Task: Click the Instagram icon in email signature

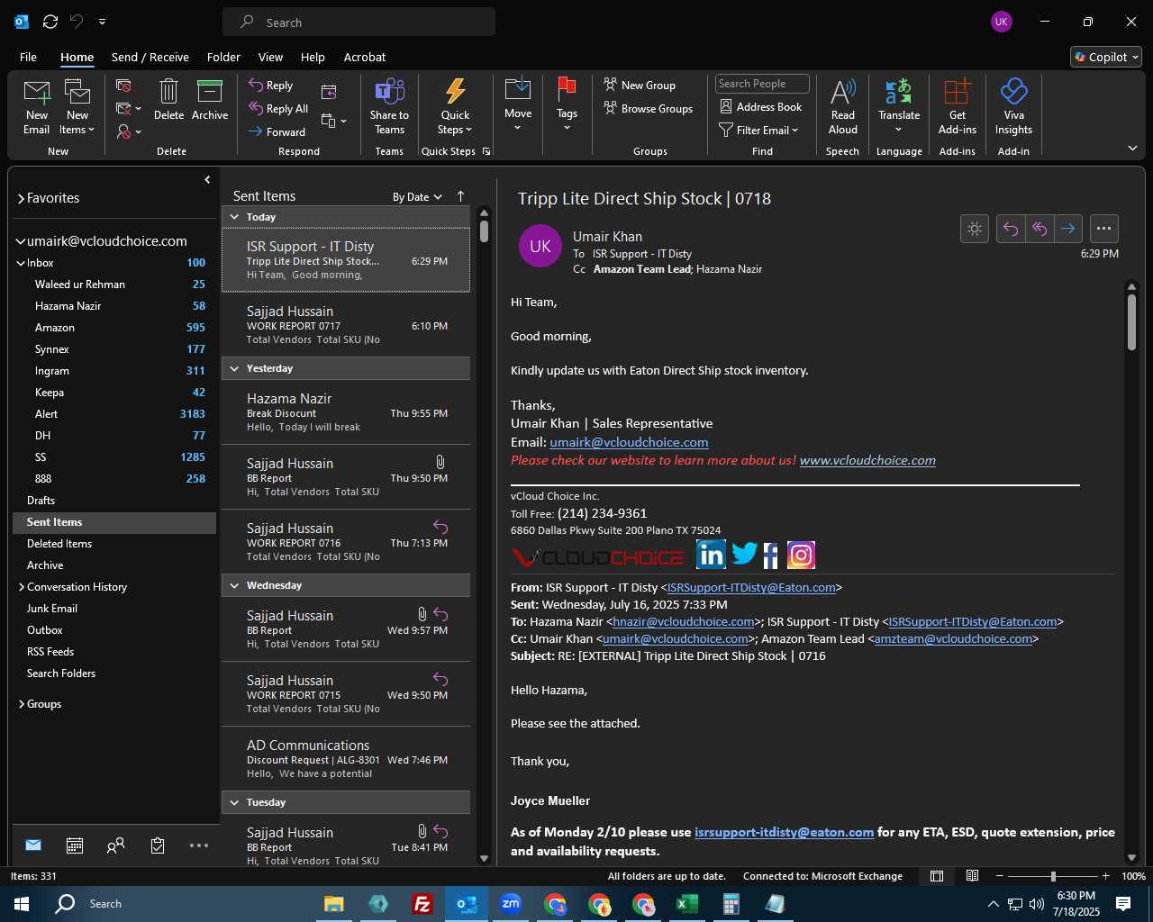Action: point(801,555)
